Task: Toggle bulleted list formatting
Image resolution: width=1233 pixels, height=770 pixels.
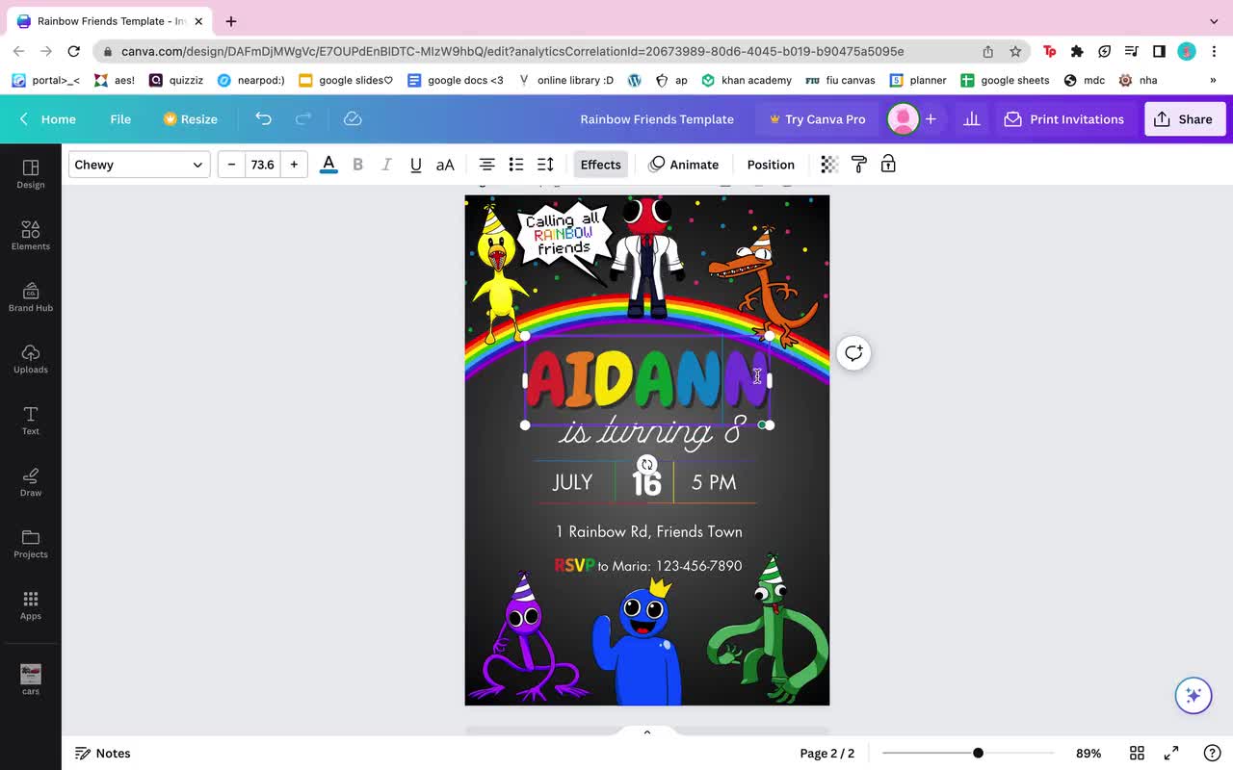Action: [516, 165]
